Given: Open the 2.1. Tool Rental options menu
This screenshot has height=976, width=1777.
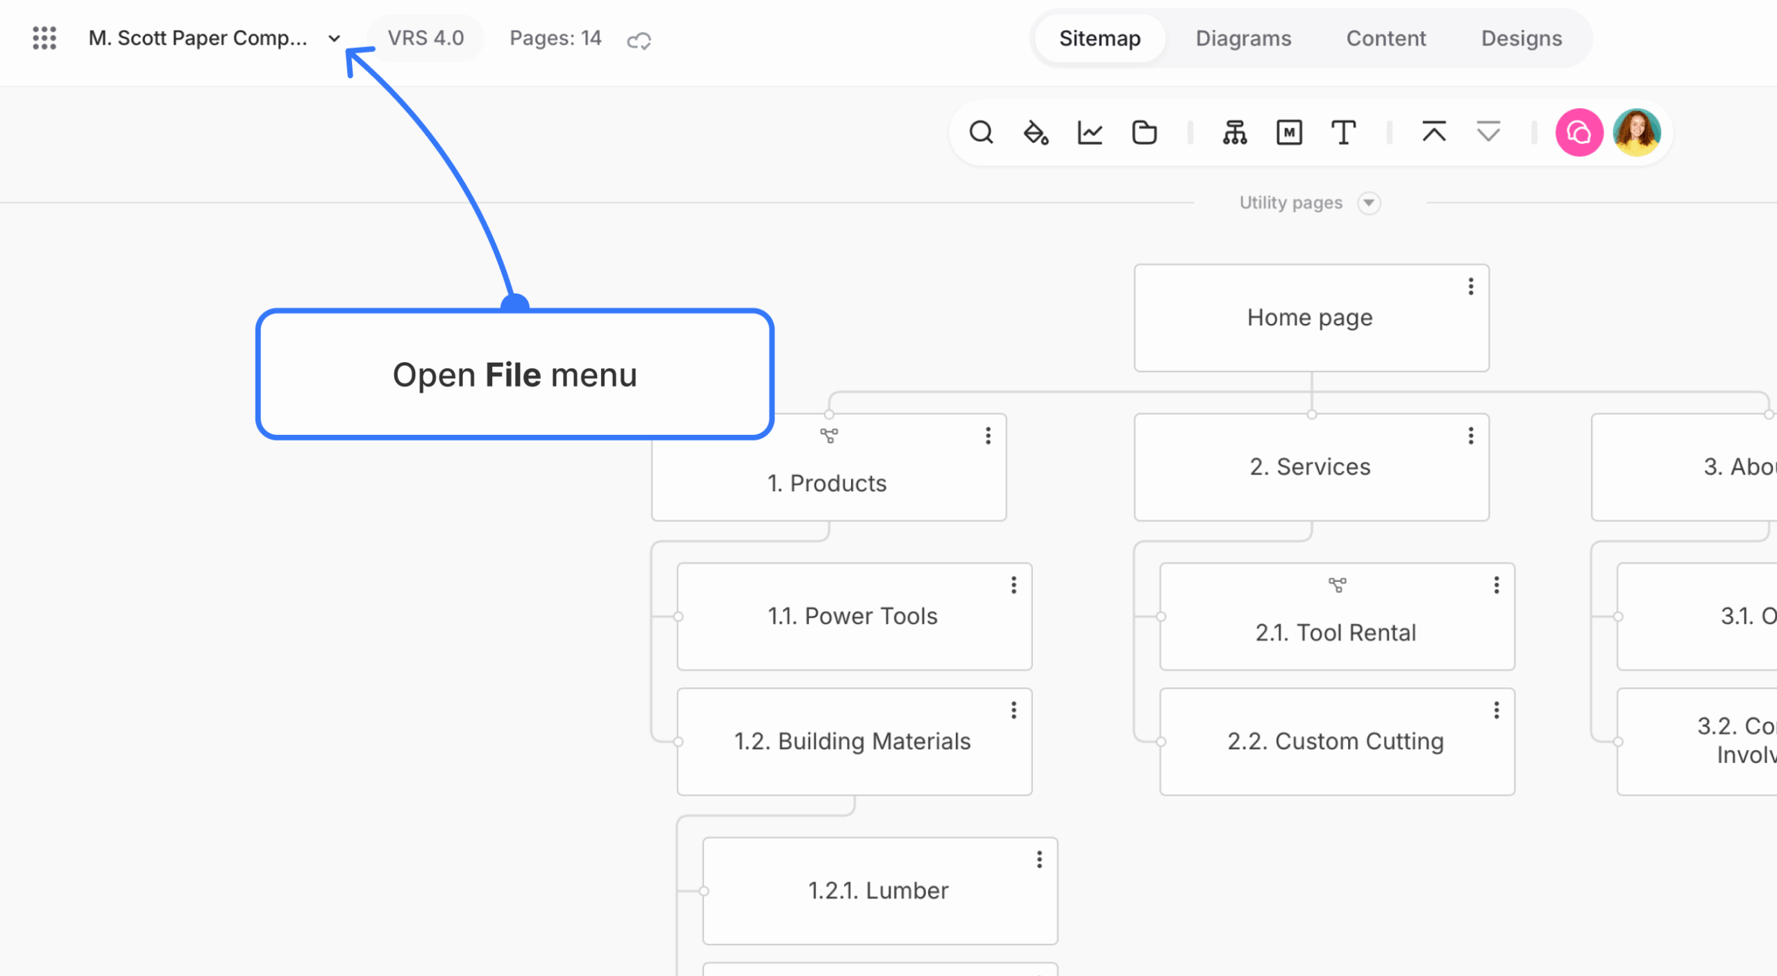Looking at the screenshot, I should 1497,585.
